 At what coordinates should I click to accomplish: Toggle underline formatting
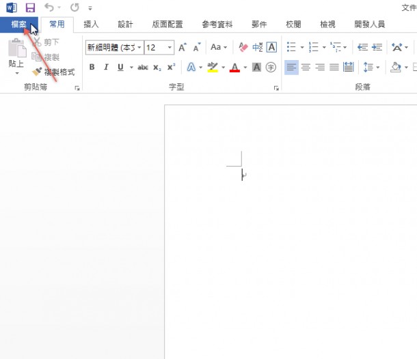120,67
